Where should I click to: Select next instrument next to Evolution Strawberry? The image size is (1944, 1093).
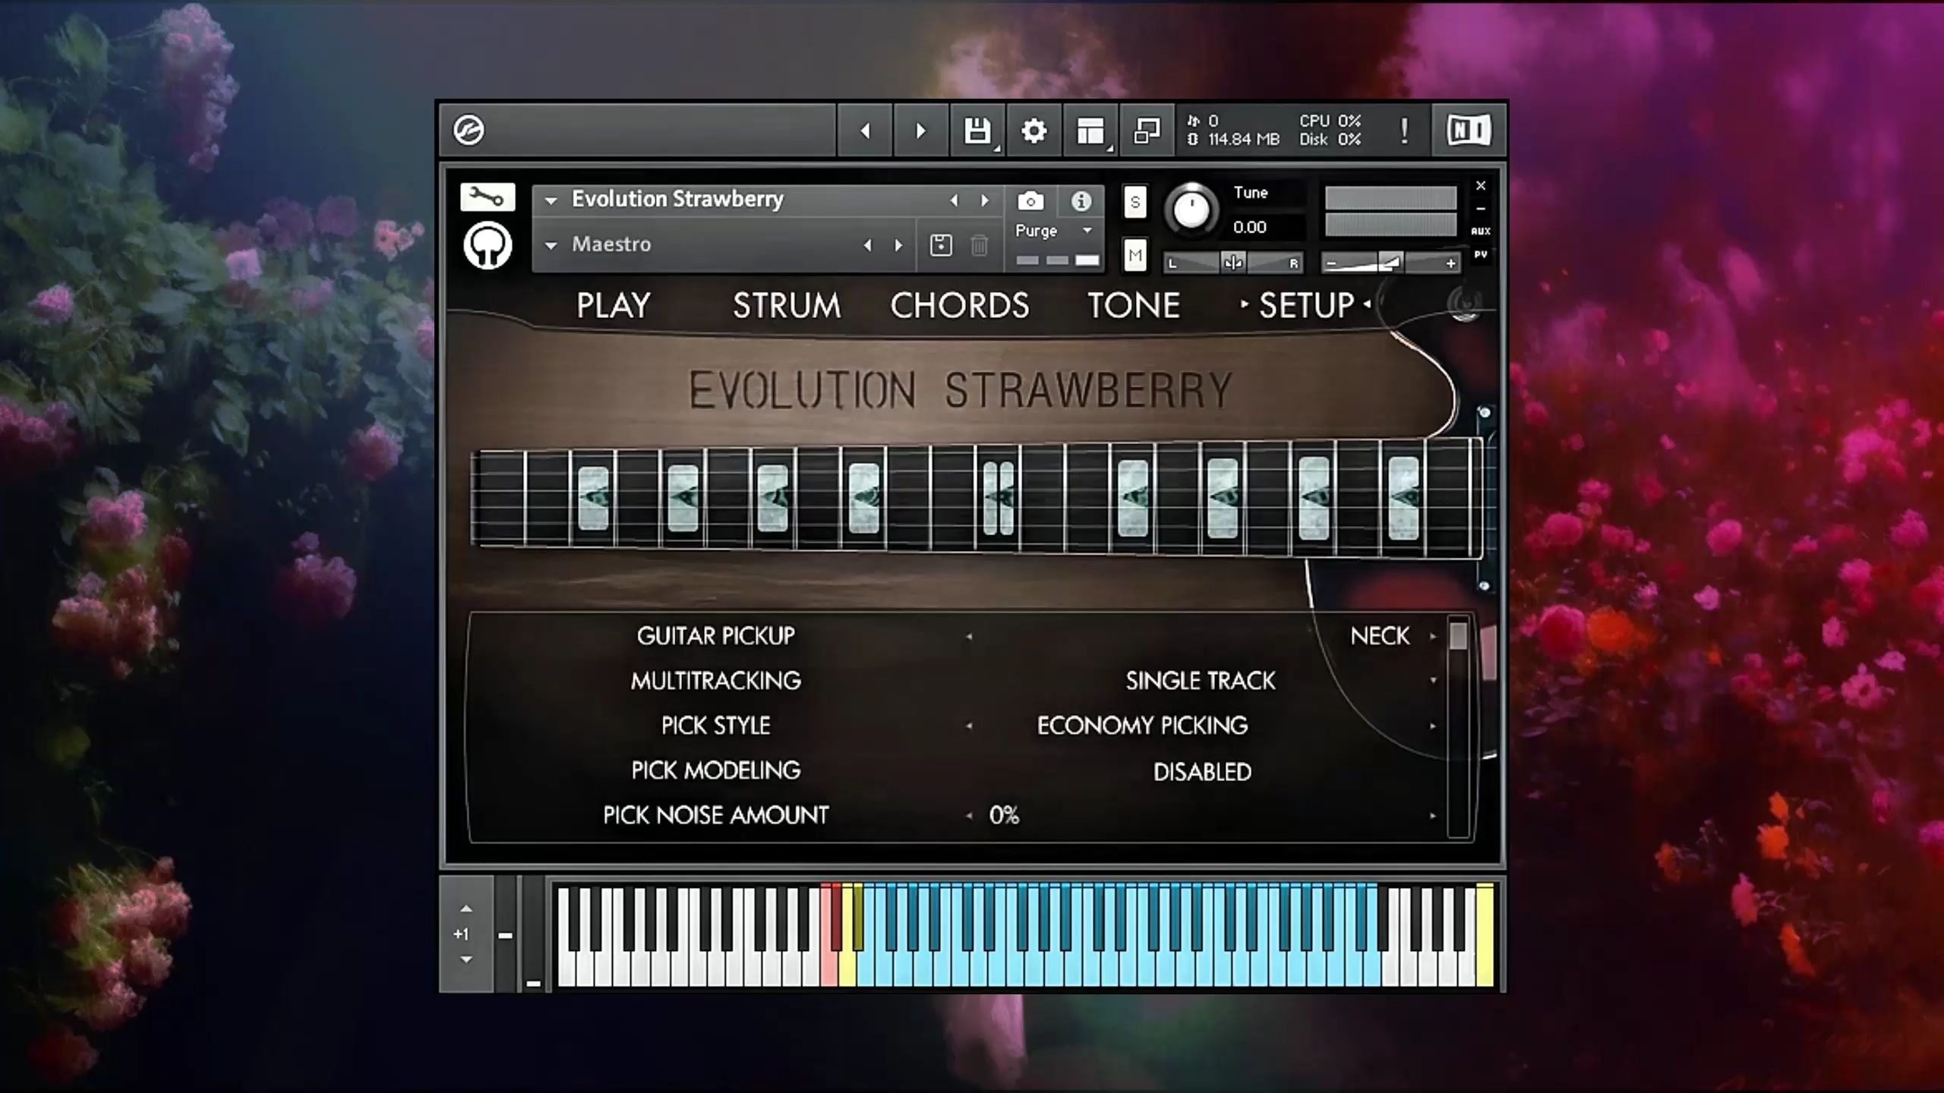click(985, 200)
